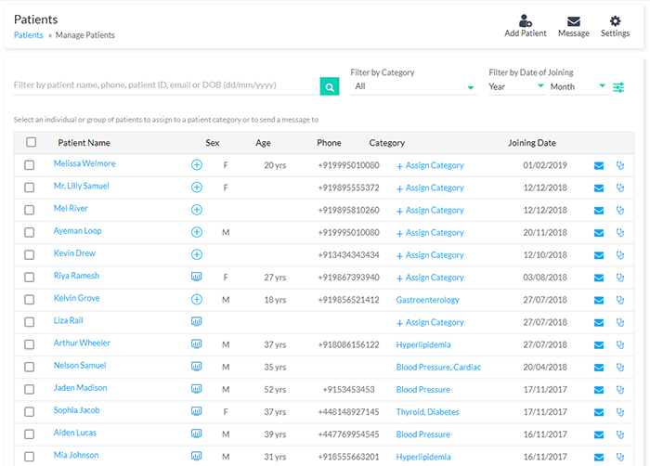Click the Age column header

[263, 143]
